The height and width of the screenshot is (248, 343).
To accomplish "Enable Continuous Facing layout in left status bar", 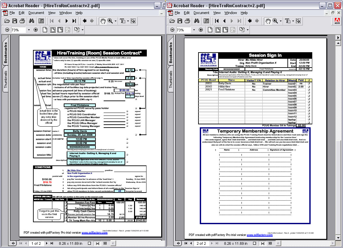I will pos(105,243).
